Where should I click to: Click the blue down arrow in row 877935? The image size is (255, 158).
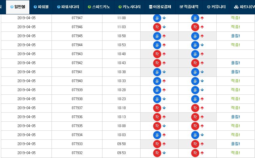pyautogui.click(x=164, y=126)
